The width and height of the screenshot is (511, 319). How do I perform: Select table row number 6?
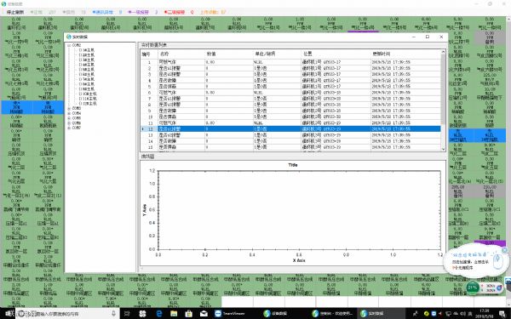pyautogui.click(x=290, y=93)
